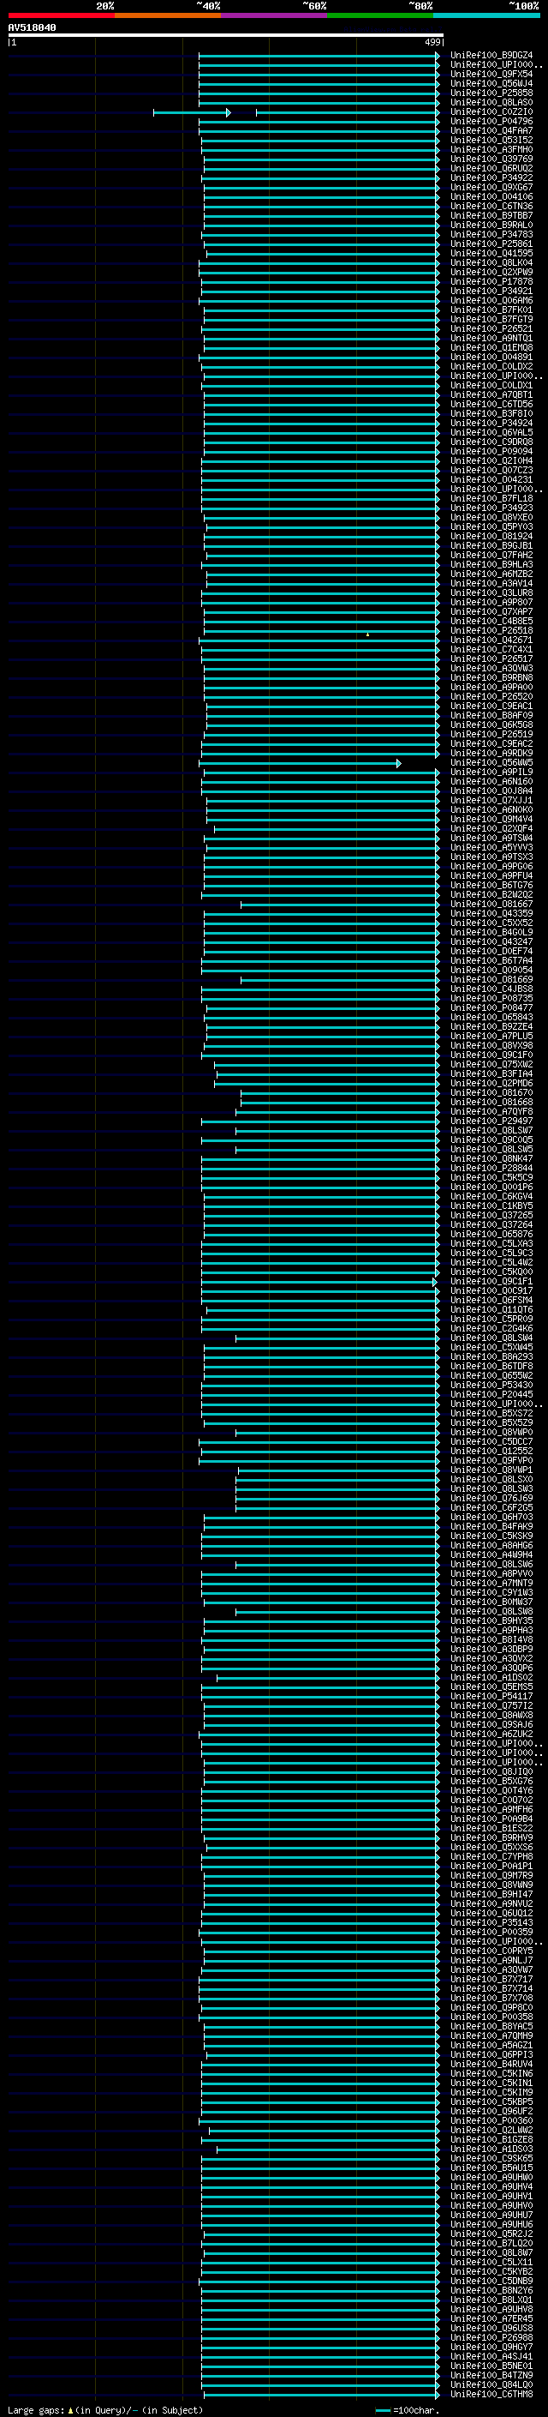Select the UniRef100_P34921 label
Screen dimensions: 548x2417
coord(491,291)
